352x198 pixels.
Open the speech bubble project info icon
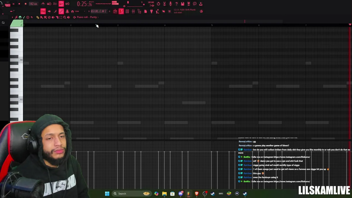[x=195, y=4]
